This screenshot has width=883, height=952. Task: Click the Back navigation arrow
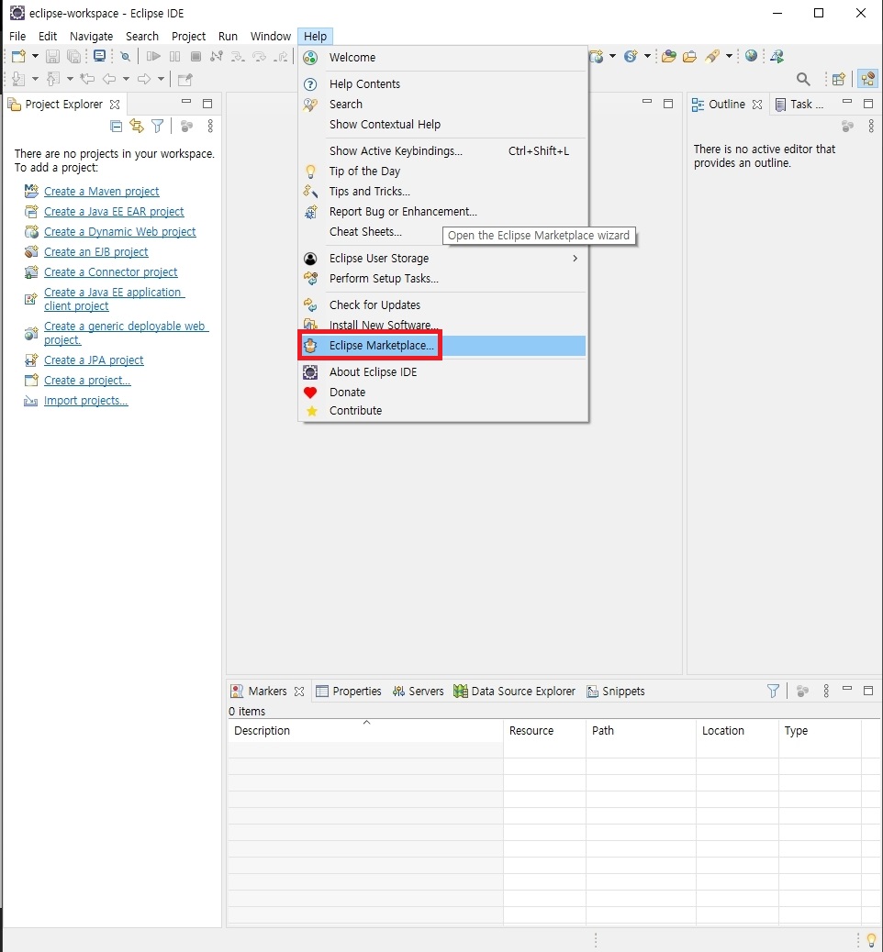click(x=109, y=79)
